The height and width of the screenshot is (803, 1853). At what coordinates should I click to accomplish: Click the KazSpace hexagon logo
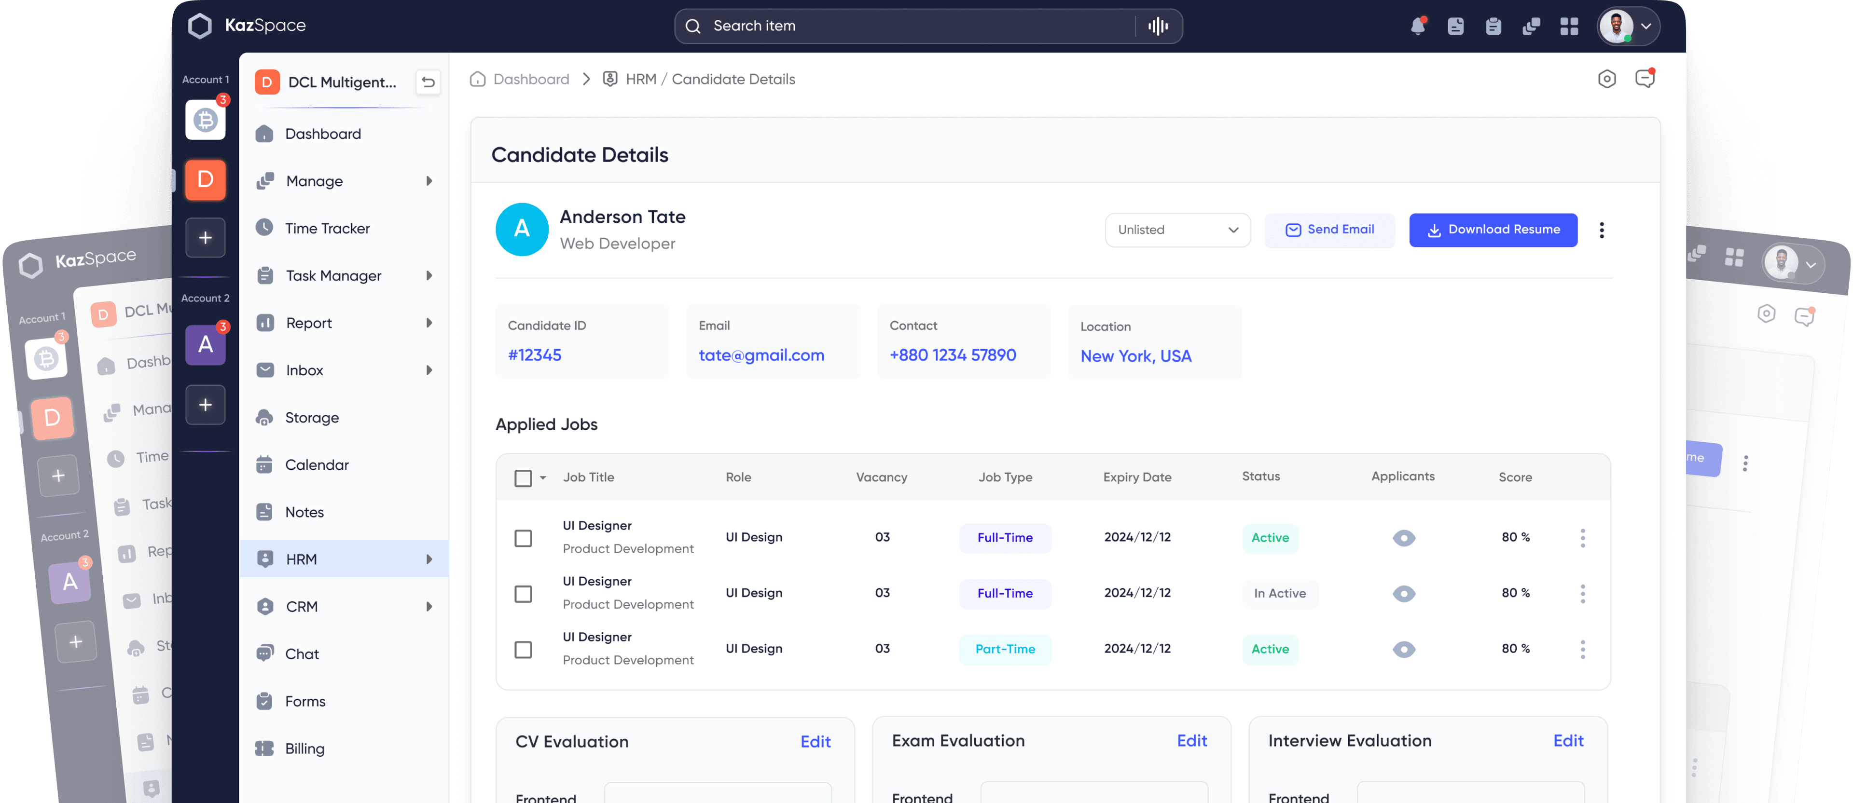(199, 26)
